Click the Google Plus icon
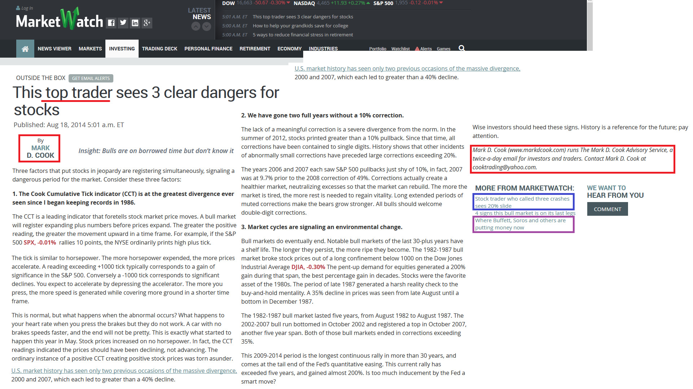Image resolution: width=693 pixels, height=389 pixels. coord(147,23)
